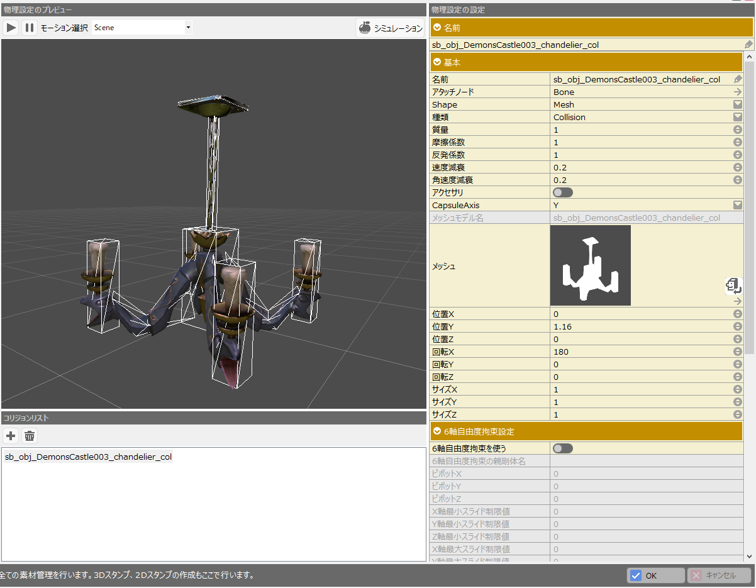Click the chandelier mesh thumbnail
Image resolution: width=756 pixels, height=588 pixels.
(x=590, y=265)
